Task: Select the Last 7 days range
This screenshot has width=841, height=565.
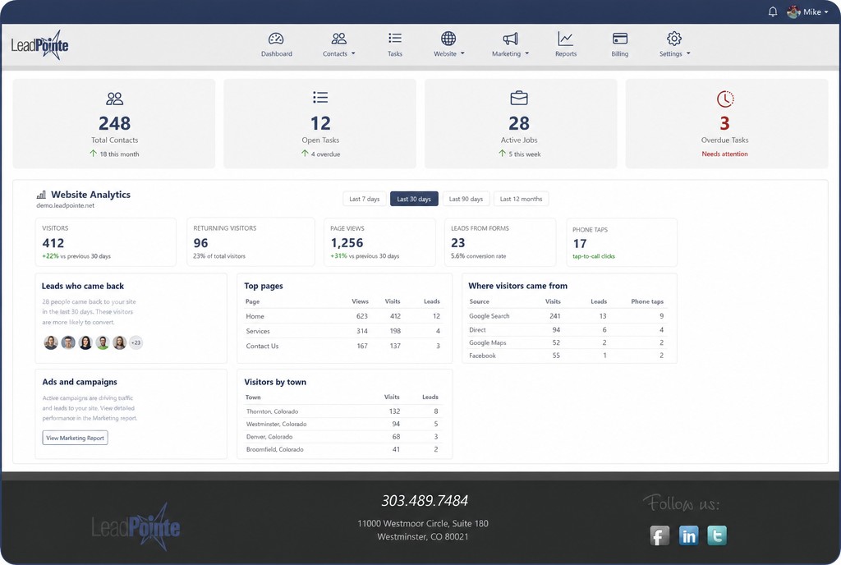Action: pyautogui.click(x=364, y=199)
